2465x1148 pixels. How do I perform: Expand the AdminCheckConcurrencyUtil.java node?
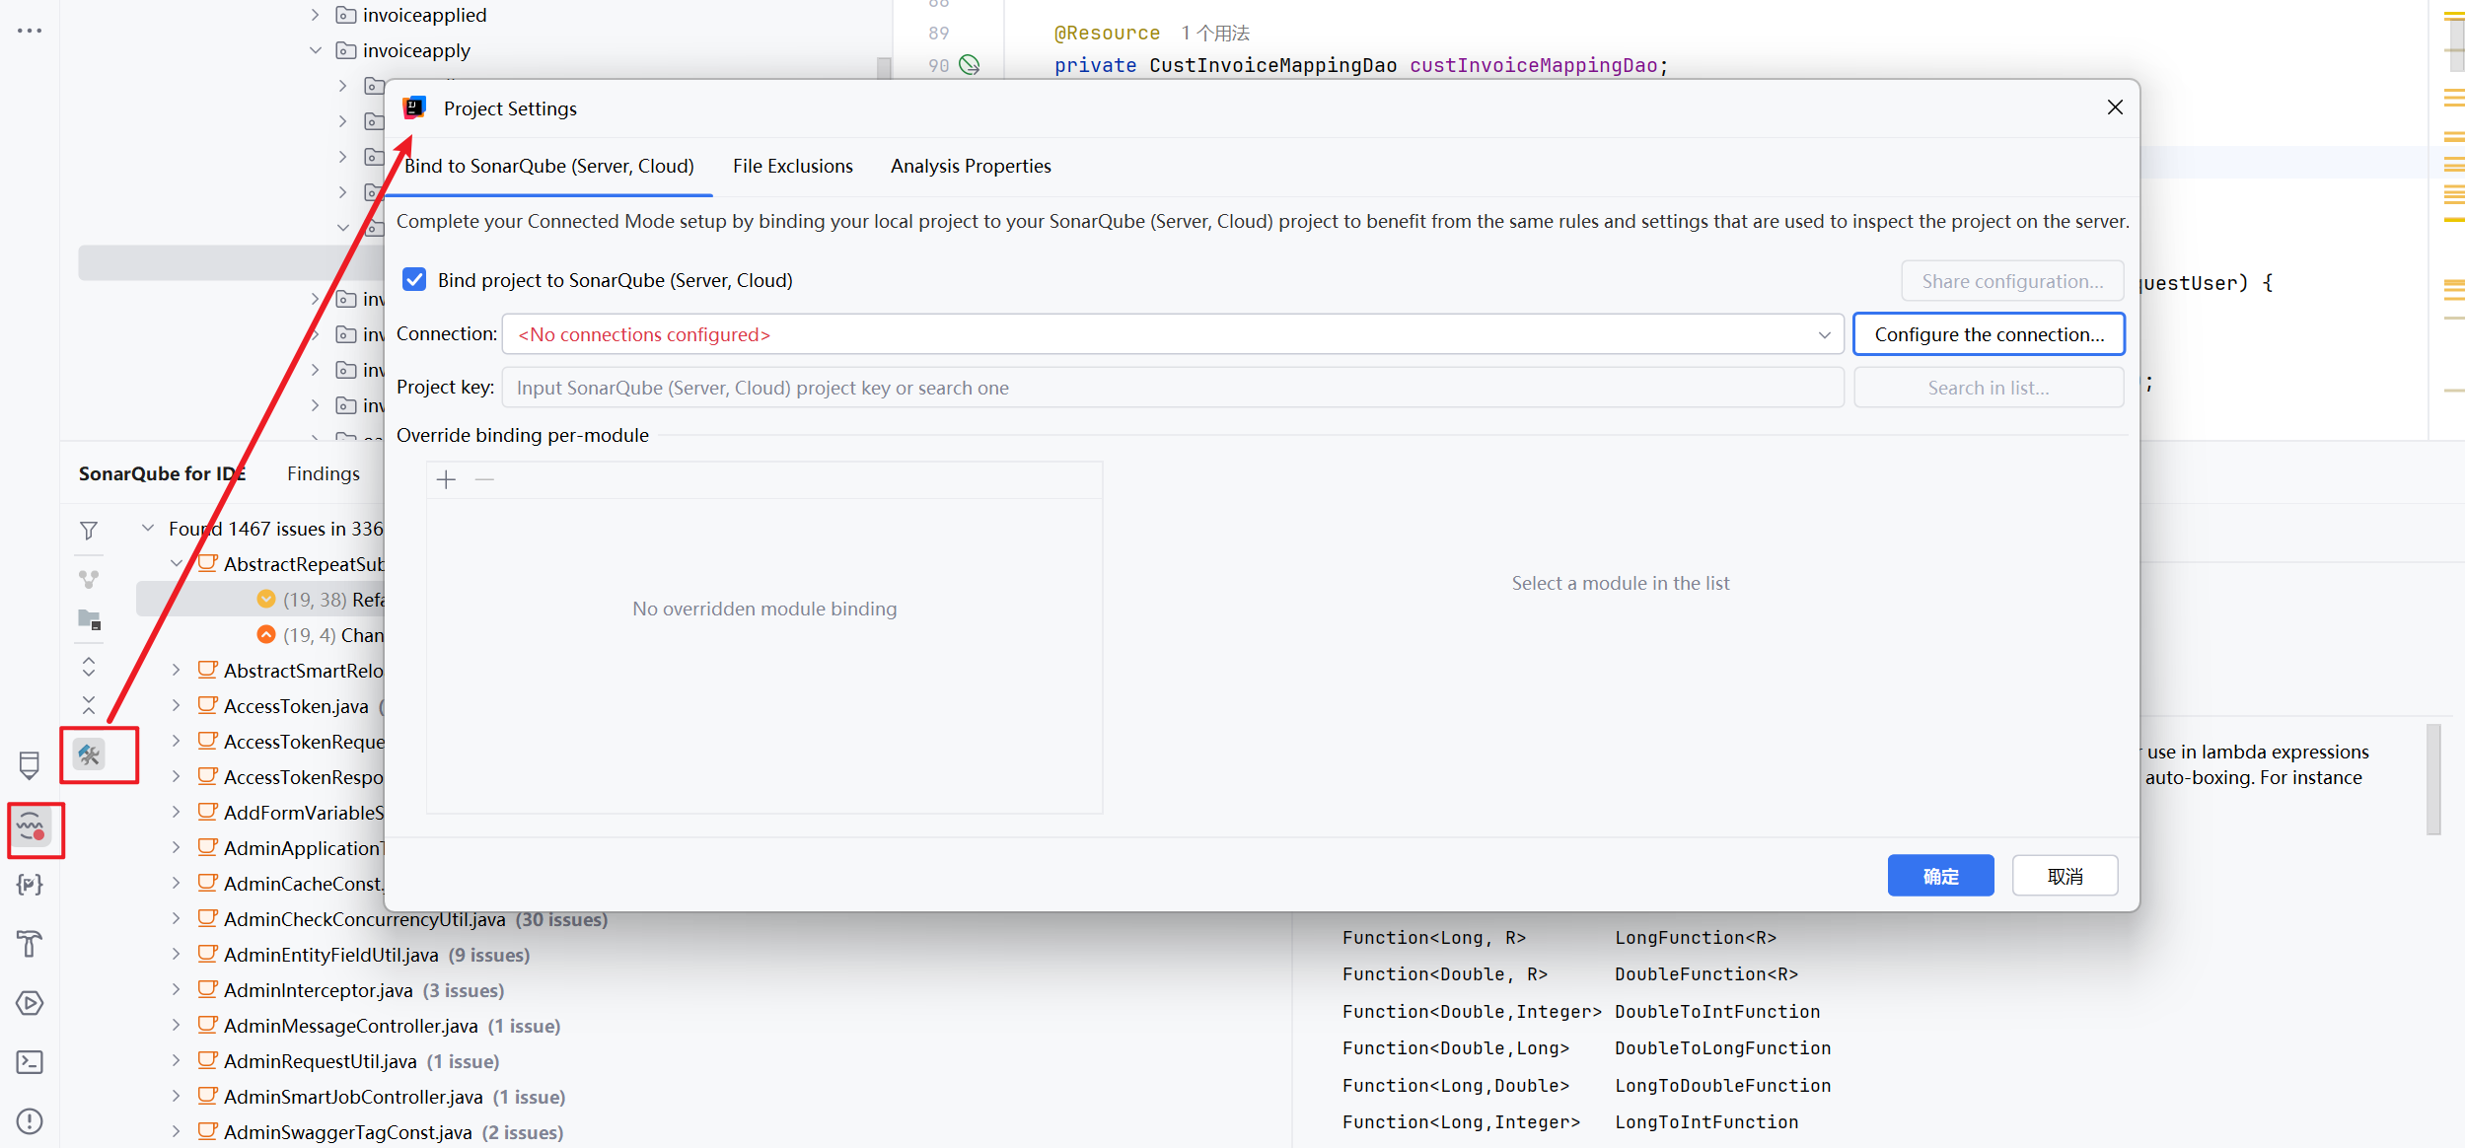coord(177,919)
